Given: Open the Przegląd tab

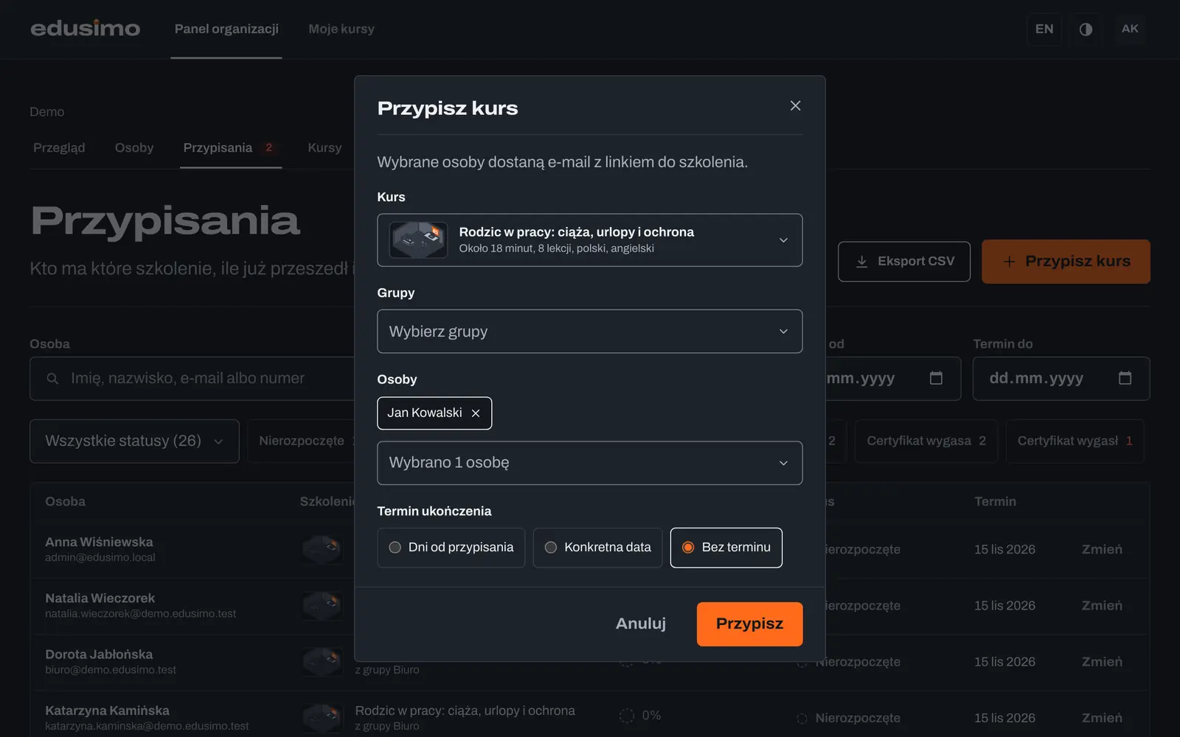Looking at the screenshot, I should [x=59, y=148].
